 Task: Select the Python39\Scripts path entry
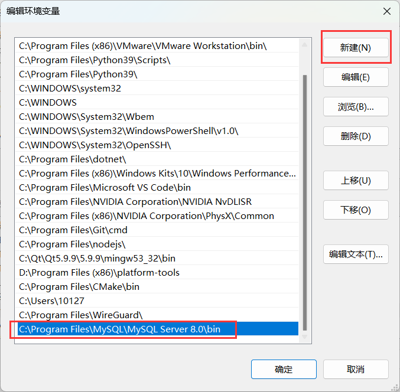[95, 60]
